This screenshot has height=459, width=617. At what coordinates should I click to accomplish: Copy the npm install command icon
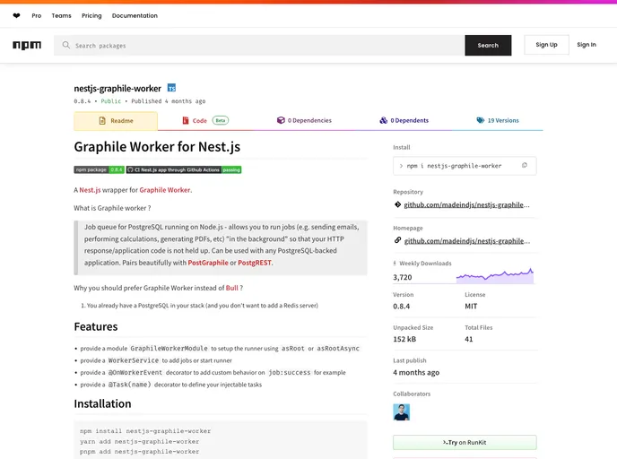tap(524, 166)
